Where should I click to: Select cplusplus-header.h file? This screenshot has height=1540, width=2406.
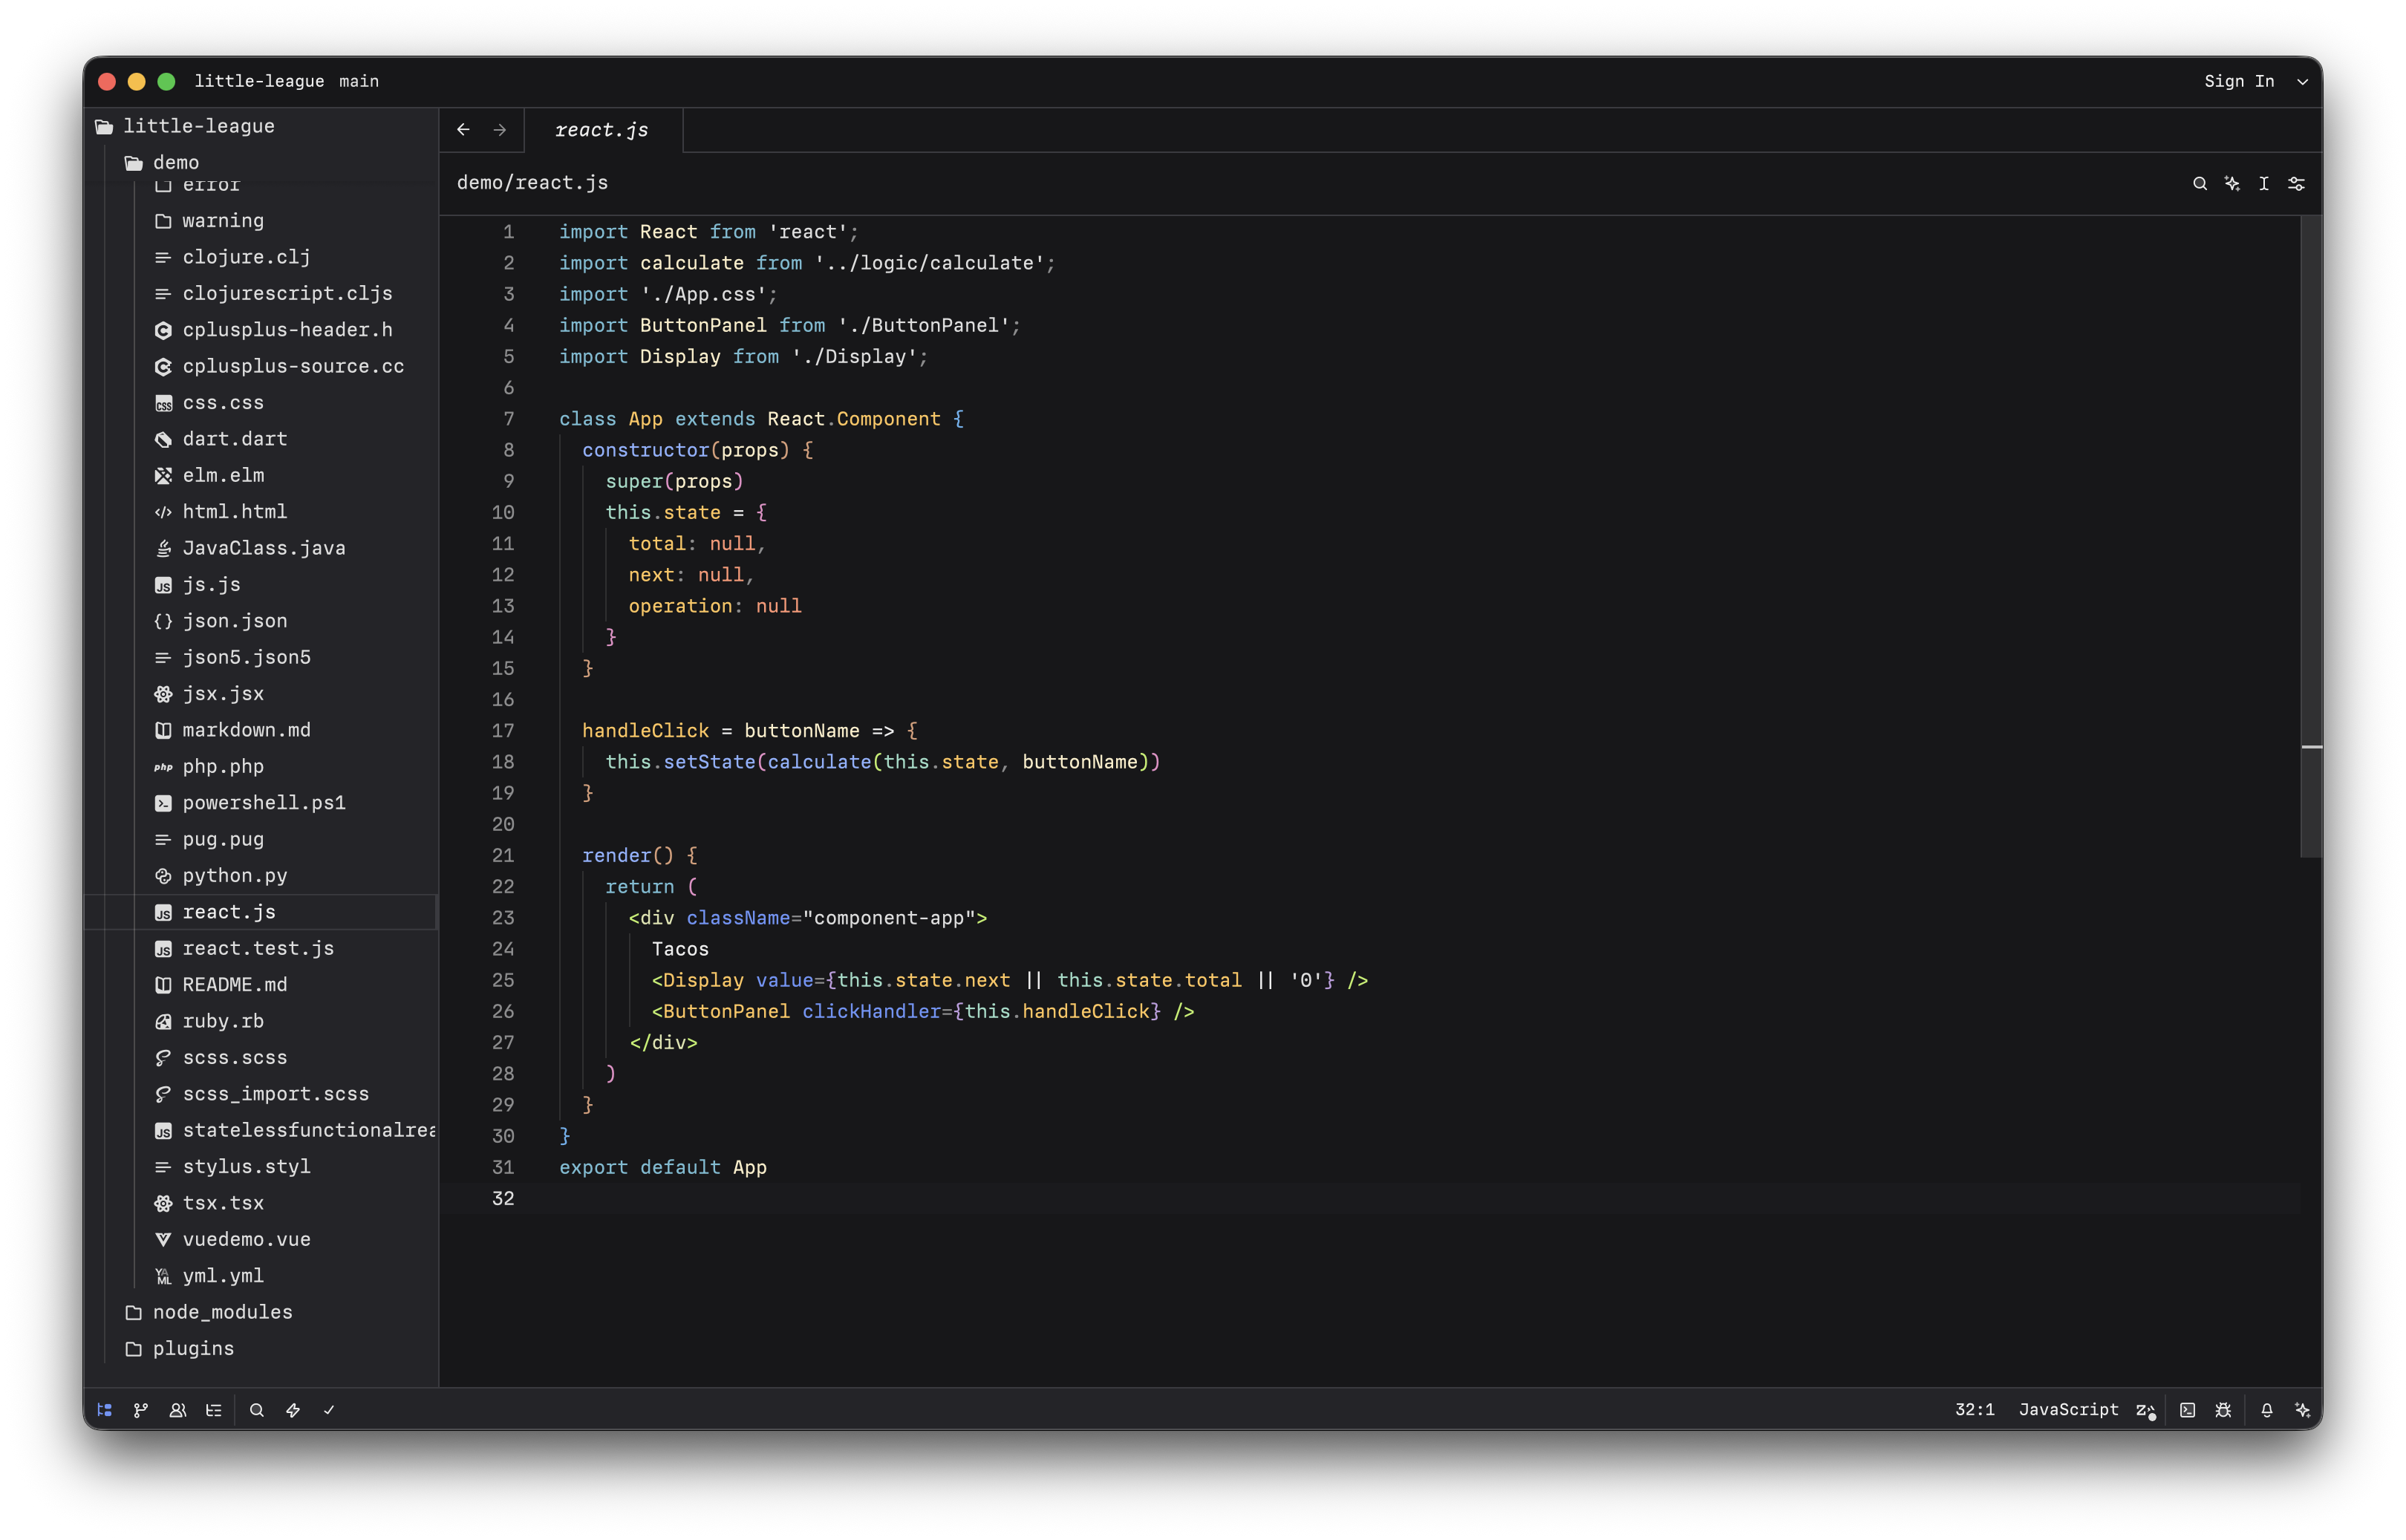(261, 329)
